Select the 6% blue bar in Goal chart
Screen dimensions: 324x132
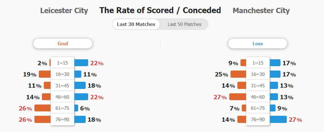[76, 108]
